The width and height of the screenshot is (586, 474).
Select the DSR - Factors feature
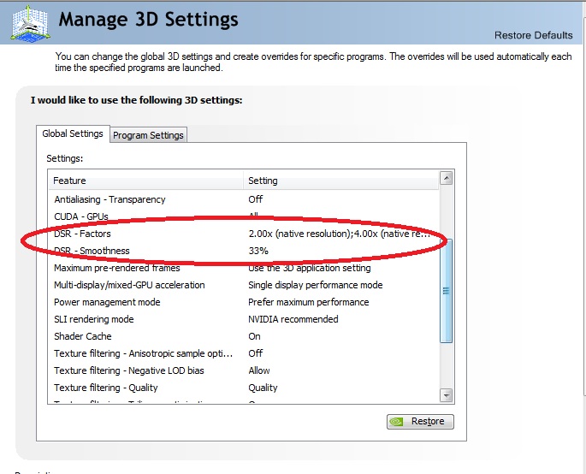click(x=82, y=234)
